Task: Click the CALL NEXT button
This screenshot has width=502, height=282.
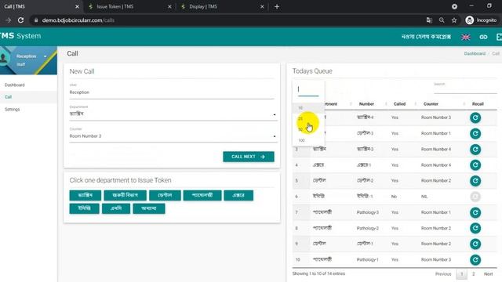Action: click(x=249, y=157)
